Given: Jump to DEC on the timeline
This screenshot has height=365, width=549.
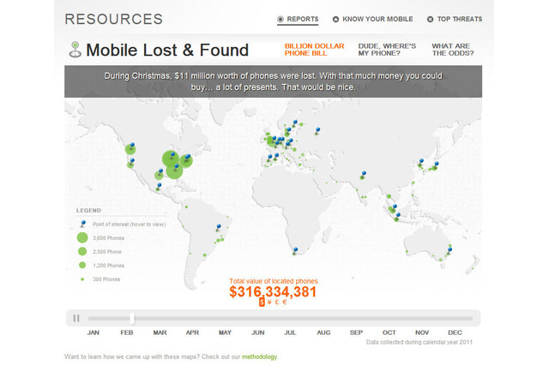Looking at the screenshot, I should point(455,332).
